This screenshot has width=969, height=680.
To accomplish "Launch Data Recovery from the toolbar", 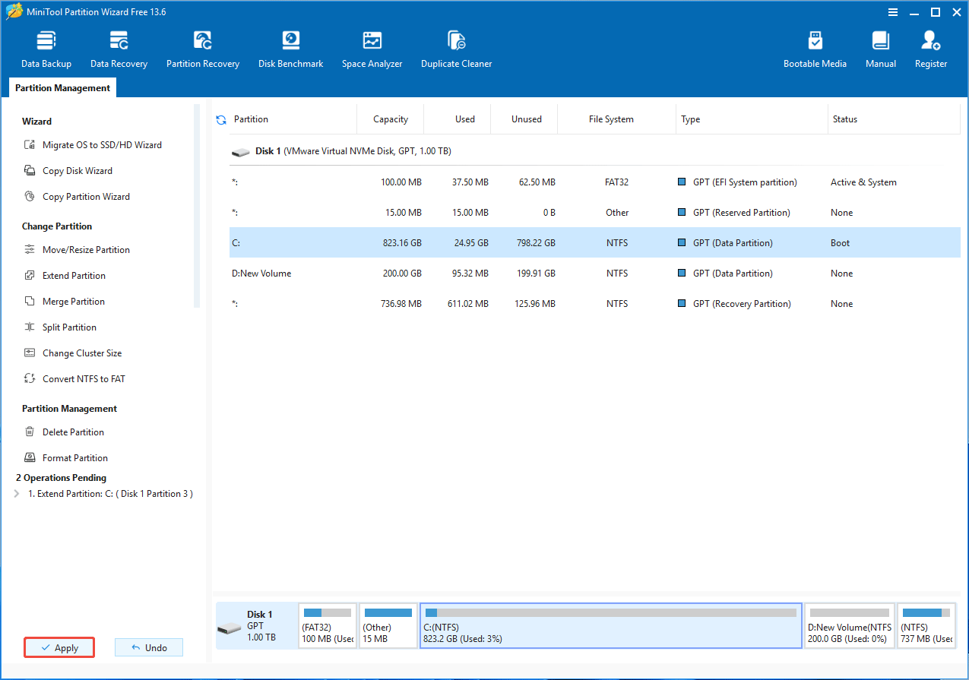I will pyautogui.click(x=119, y=50).
